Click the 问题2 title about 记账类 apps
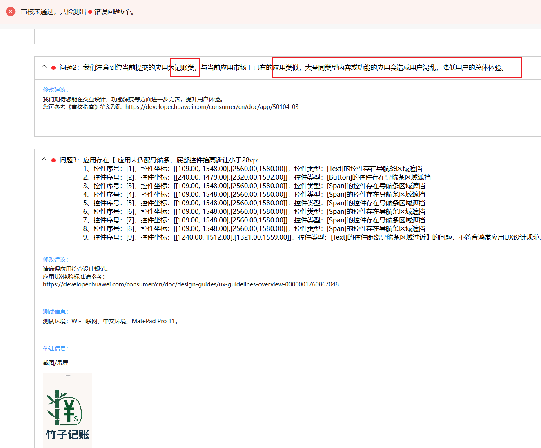This screenshot has height=448, width=541. (x=283, y=68)
